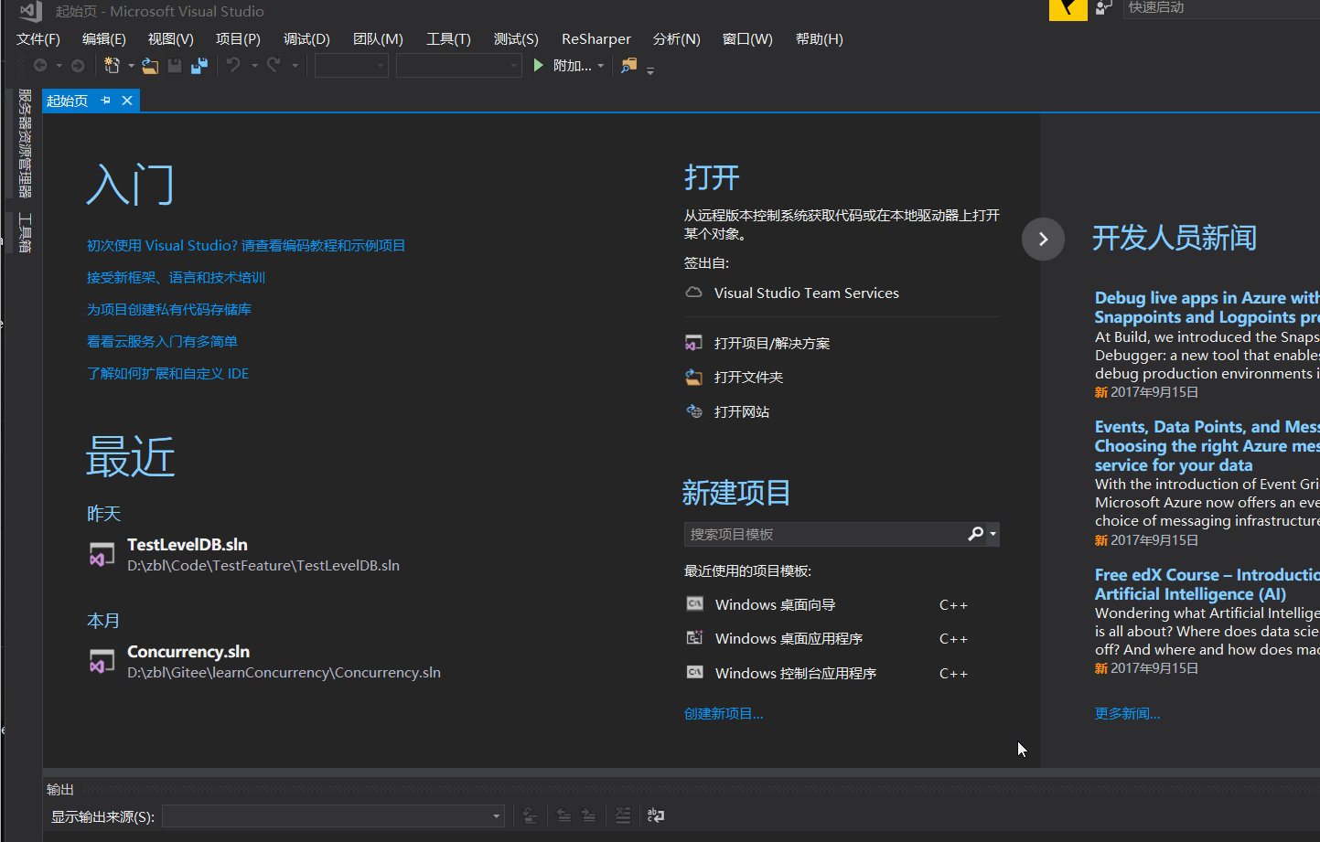Click the Undo arrow icon
This screenshot has height=842, width=1320.
click(x=233, y=65)
